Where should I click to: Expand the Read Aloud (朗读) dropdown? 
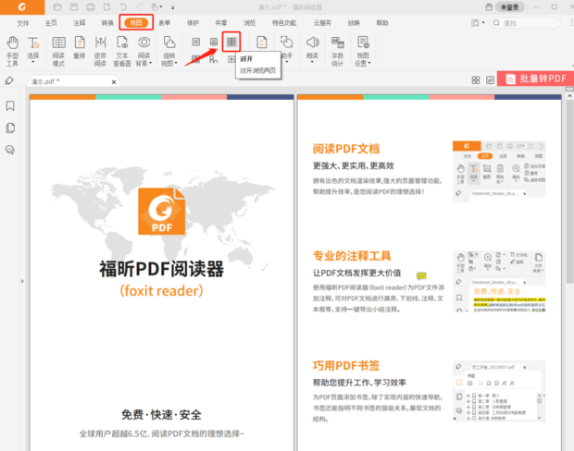click(x=312, y=63)
